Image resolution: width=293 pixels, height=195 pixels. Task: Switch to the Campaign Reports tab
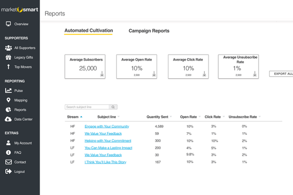(x=149, y=31)
